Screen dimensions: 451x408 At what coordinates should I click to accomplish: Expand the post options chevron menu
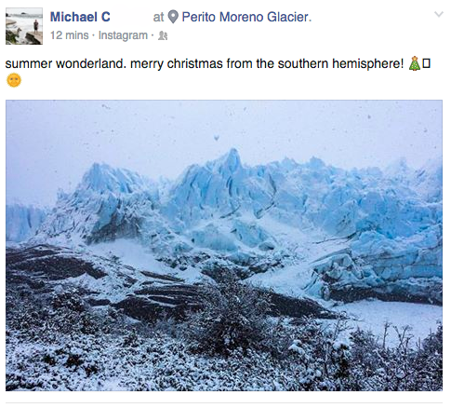[x=439, y=14]
